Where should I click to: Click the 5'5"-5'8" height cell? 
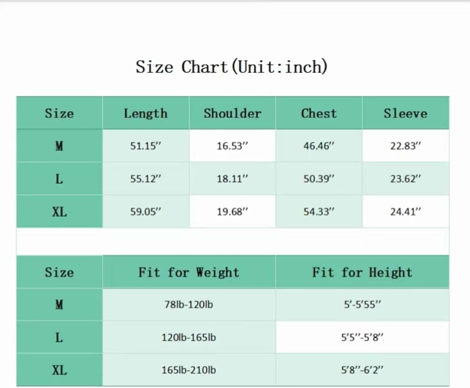click(x=363, y=337)
